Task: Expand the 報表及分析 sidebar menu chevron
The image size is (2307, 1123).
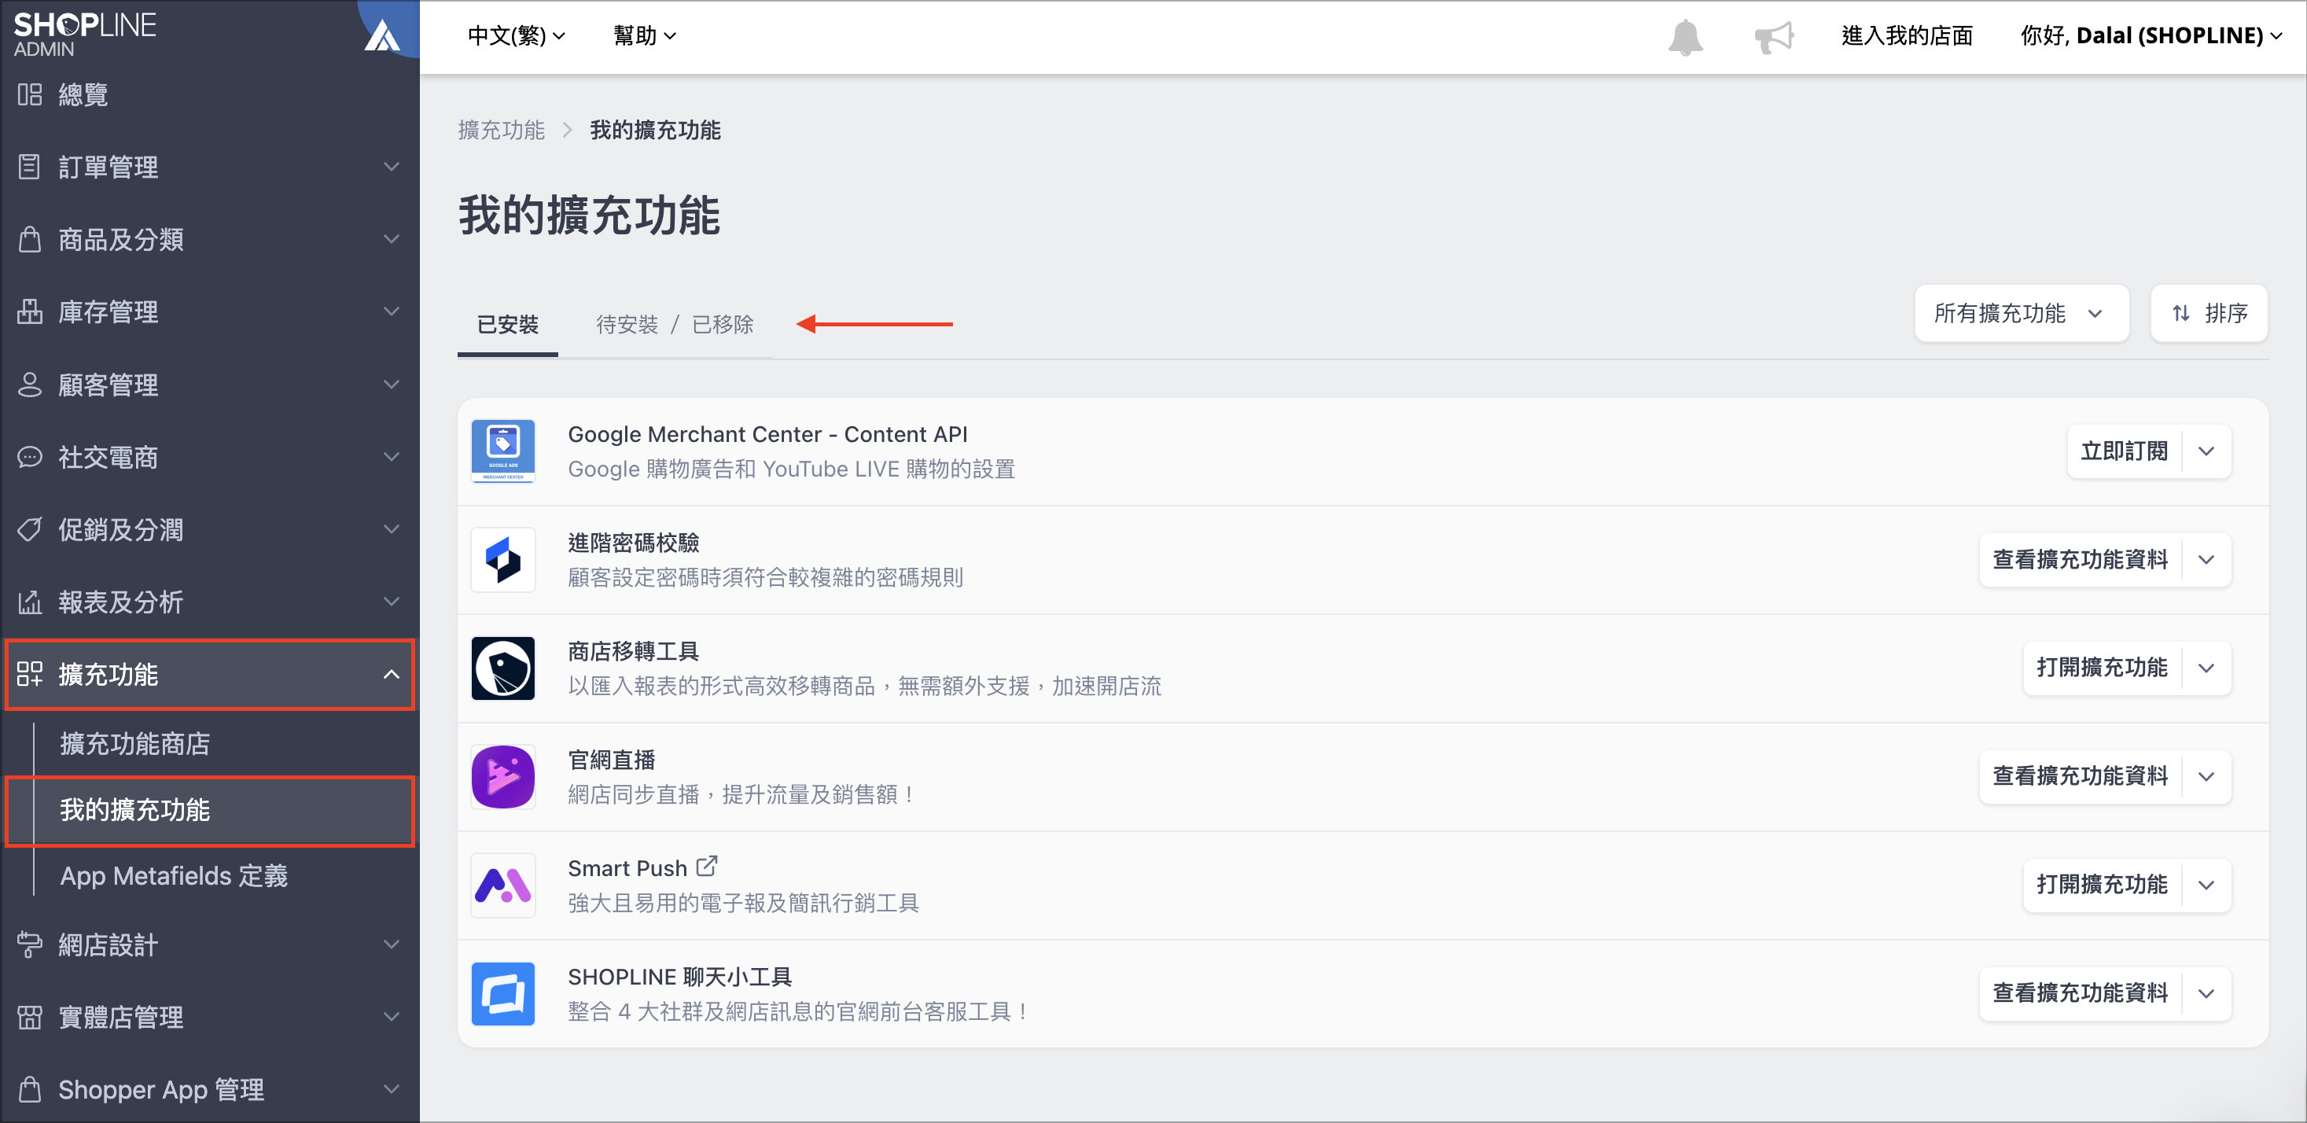Action: point(392,602)
